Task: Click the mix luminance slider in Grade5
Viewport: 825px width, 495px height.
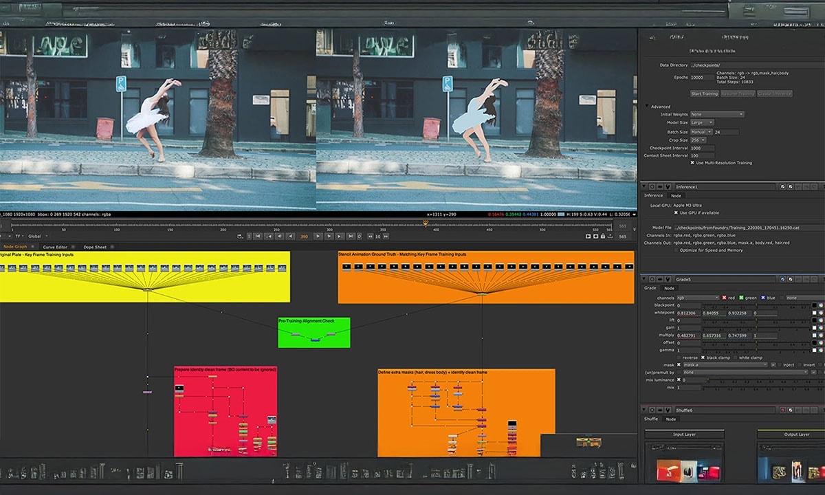Action: click(x=749, y=379)
